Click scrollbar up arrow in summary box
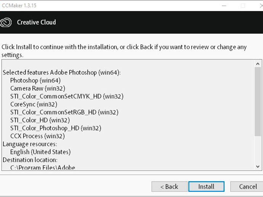 coord(258,64)
